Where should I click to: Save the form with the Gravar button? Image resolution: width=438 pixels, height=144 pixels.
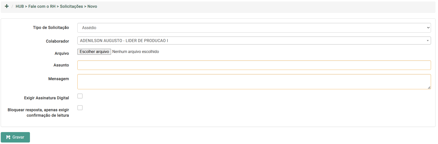coord(15,137)
